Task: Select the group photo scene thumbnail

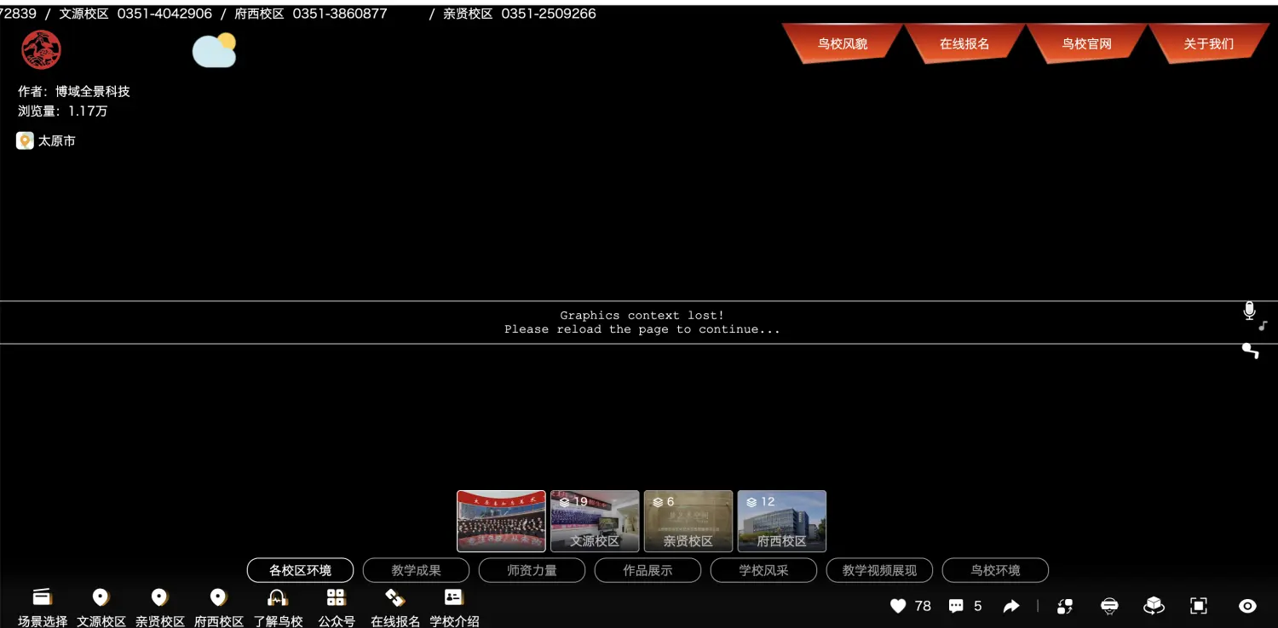Action: pos(501,521)
